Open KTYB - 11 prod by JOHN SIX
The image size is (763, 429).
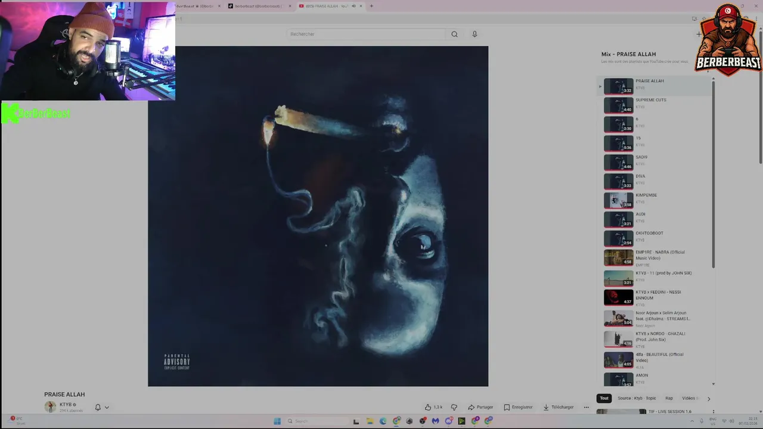coord(656,278)
